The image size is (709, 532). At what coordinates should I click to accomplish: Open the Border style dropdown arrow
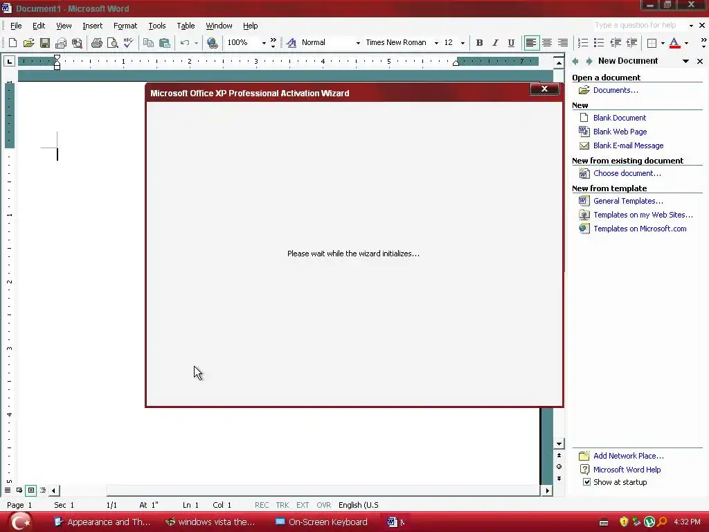pos(663,43)
